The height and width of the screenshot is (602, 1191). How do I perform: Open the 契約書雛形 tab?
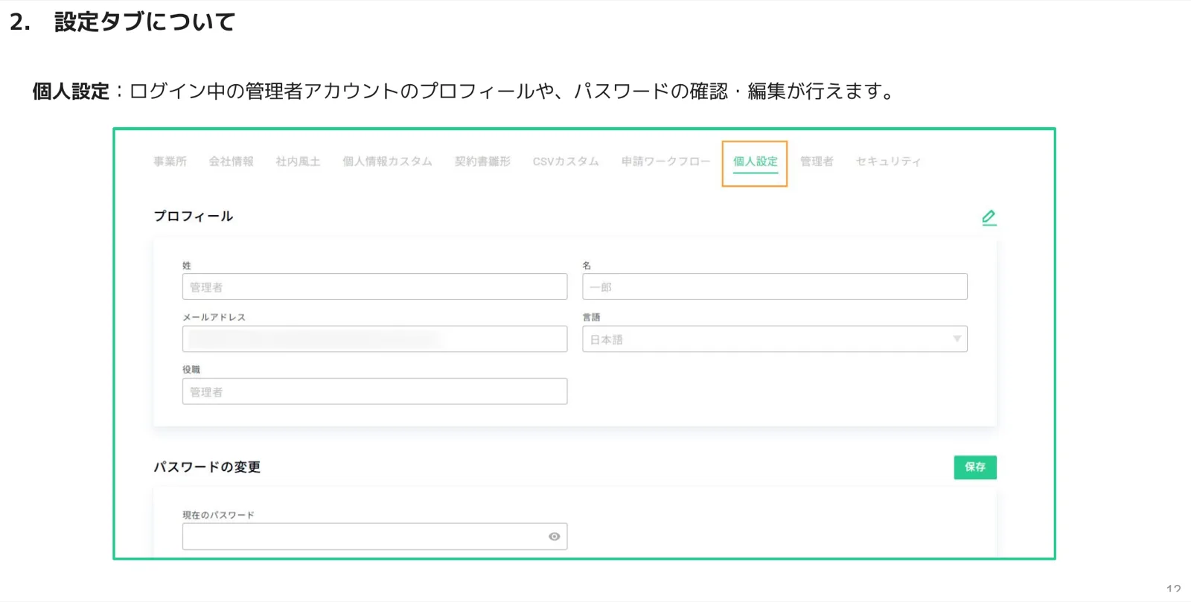click(x=482, y=161)
